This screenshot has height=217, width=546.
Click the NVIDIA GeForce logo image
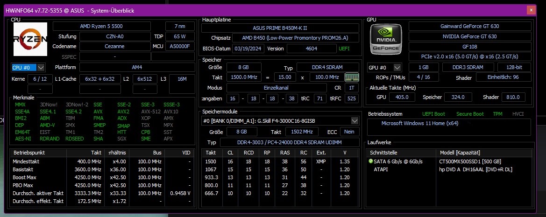pyautogui.click(x=386, y=39)
